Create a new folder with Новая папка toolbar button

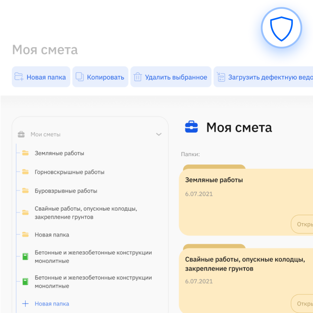(41, 77)
